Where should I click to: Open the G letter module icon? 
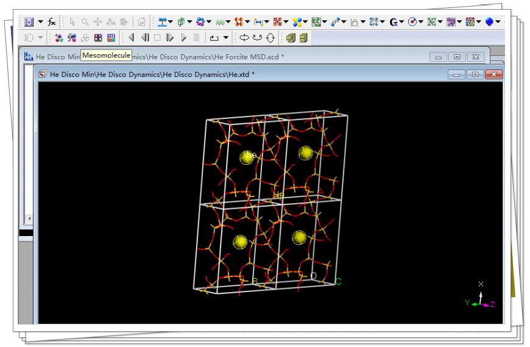coord(393,22)
